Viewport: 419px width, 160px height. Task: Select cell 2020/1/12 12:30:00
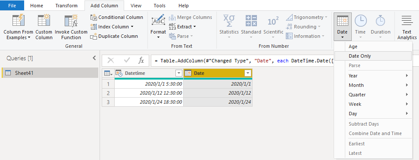149,93
